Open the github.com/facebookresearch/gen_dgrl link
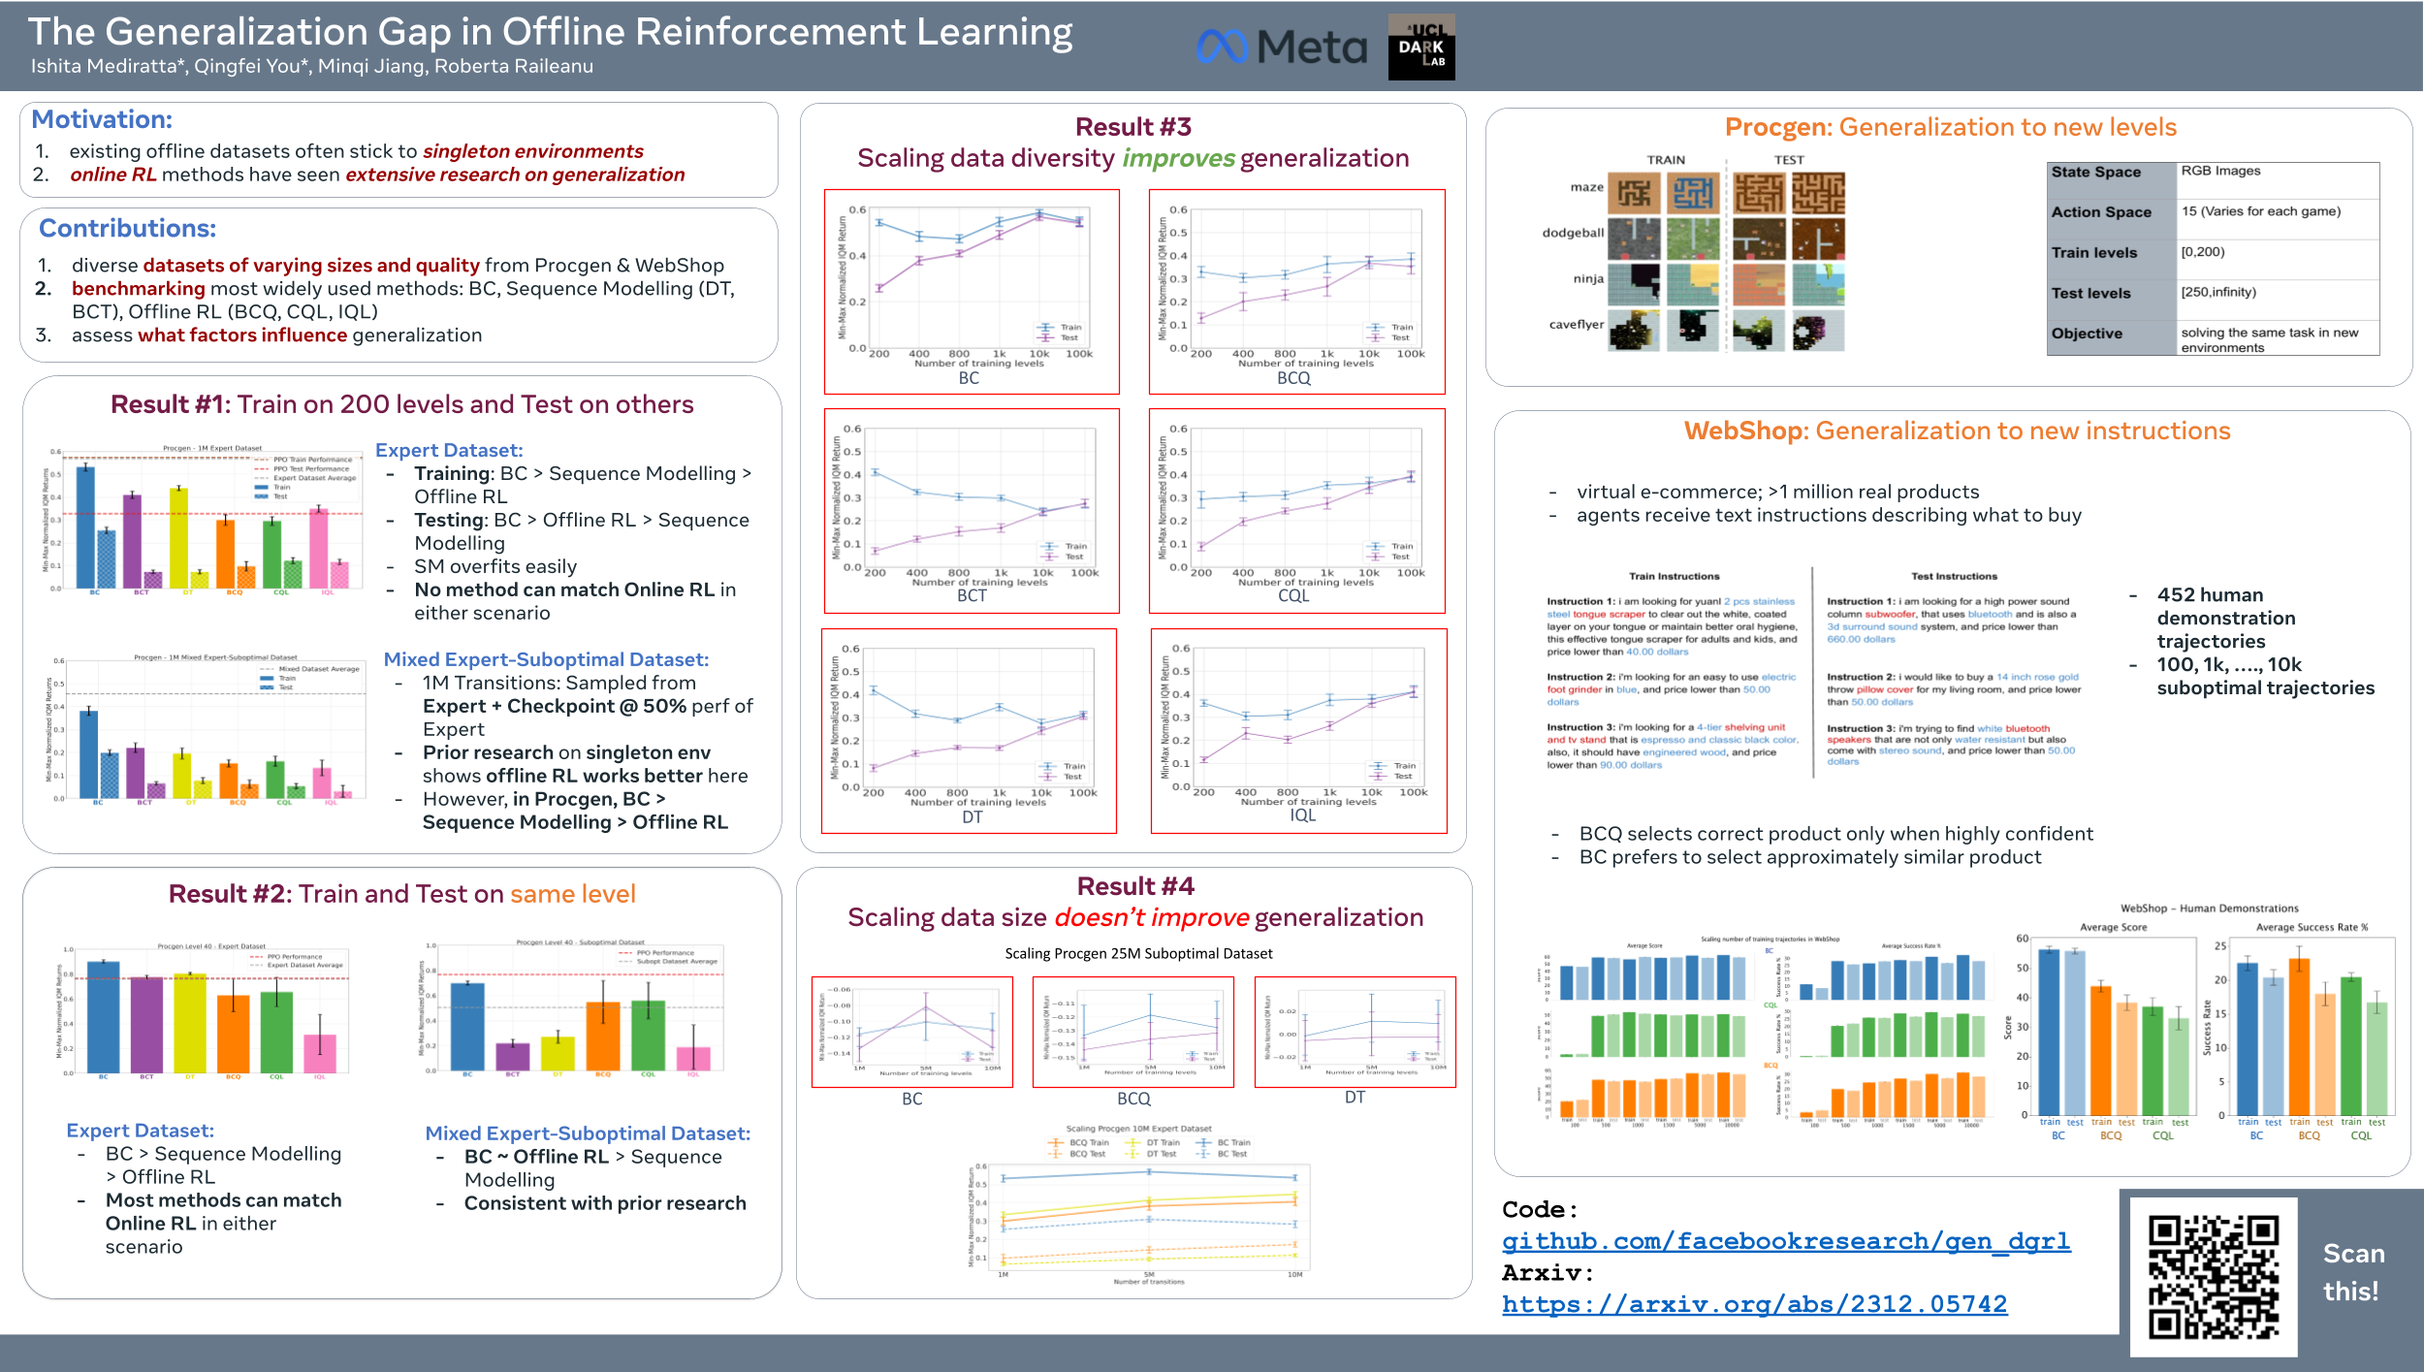2424x1372 pixels. pos(1786,1241)
